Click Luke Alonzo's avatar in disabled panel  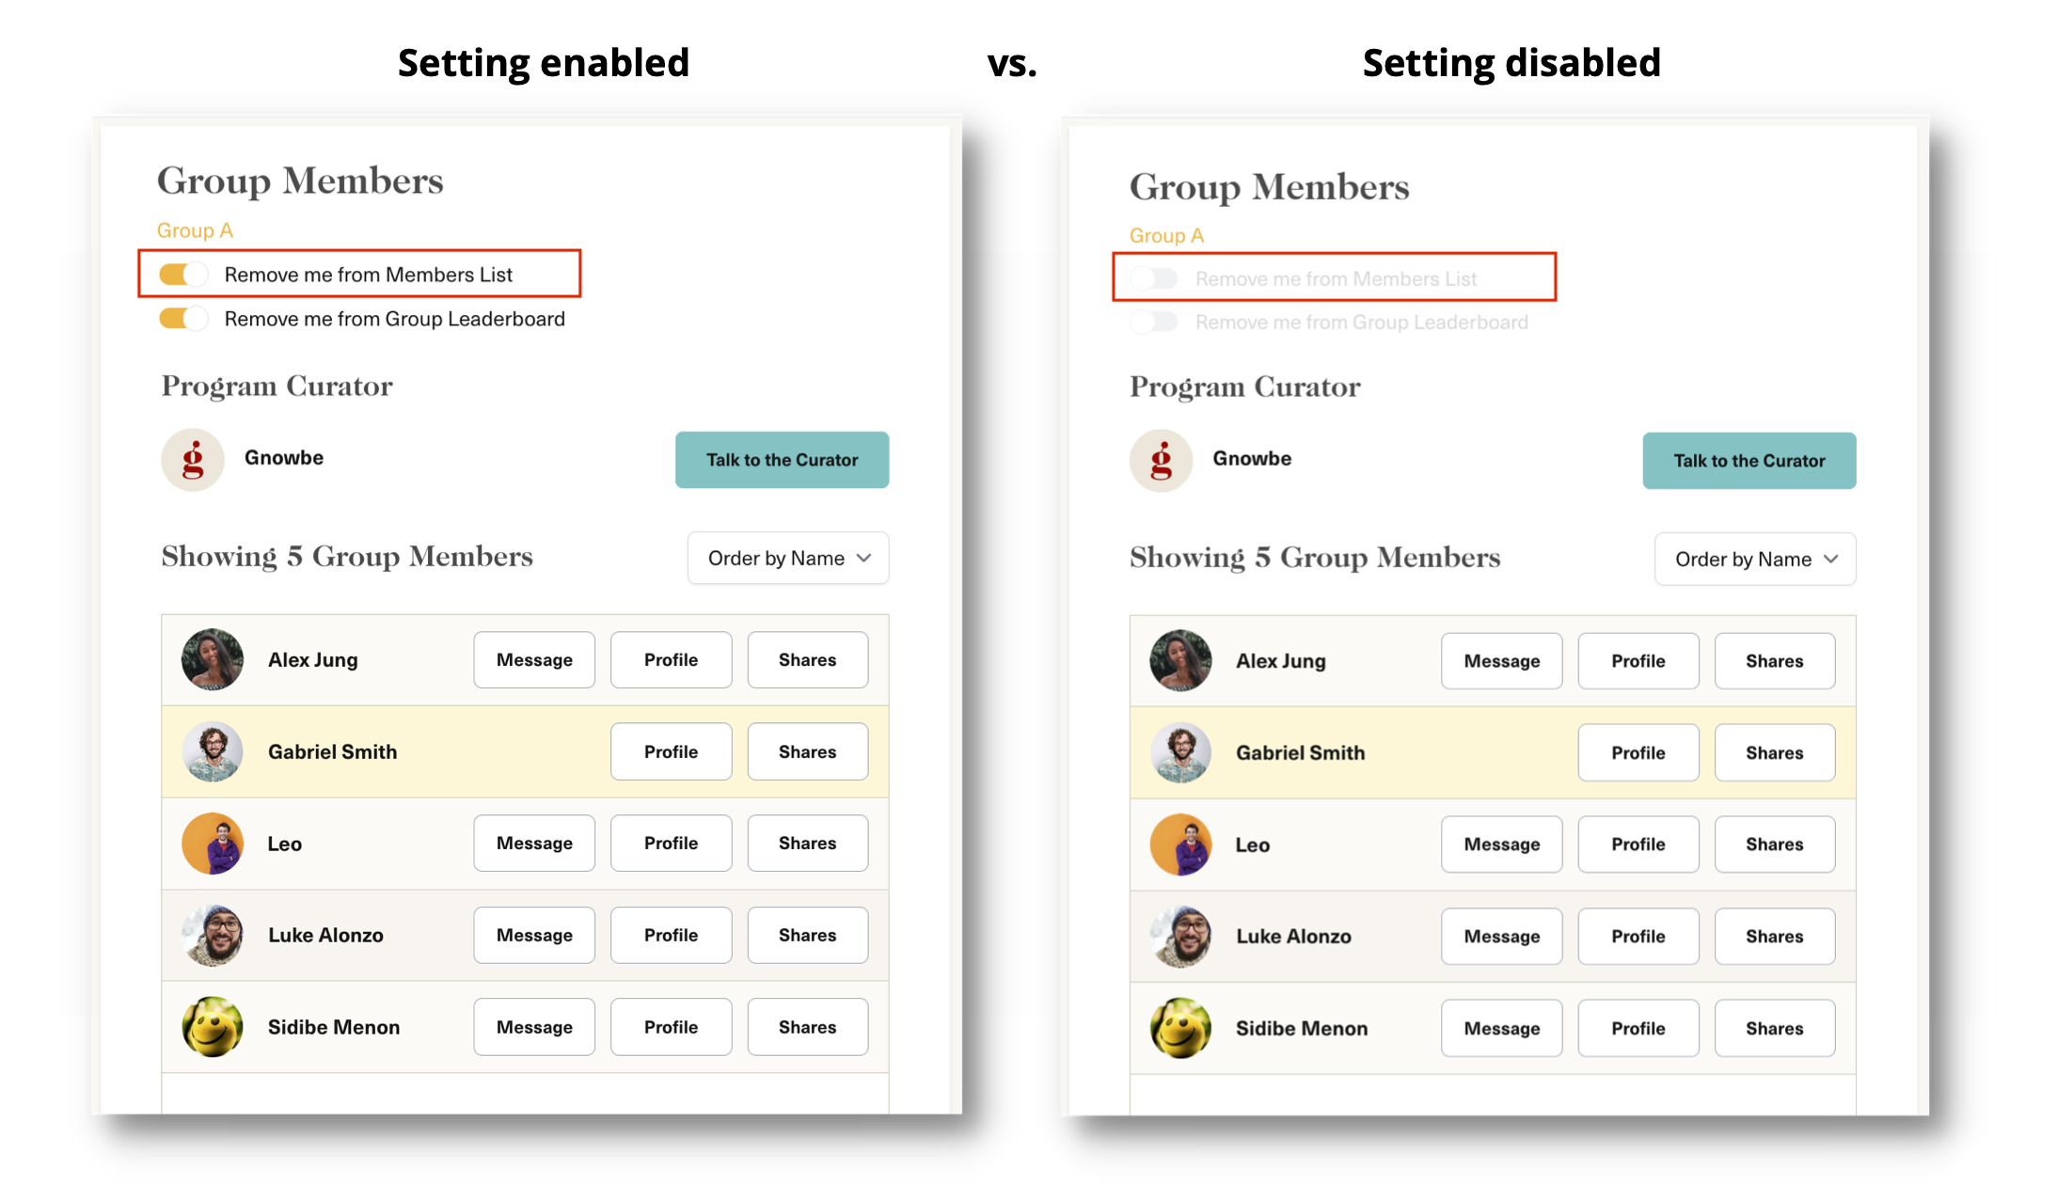pyautogui.click(x=1180, y=936)
